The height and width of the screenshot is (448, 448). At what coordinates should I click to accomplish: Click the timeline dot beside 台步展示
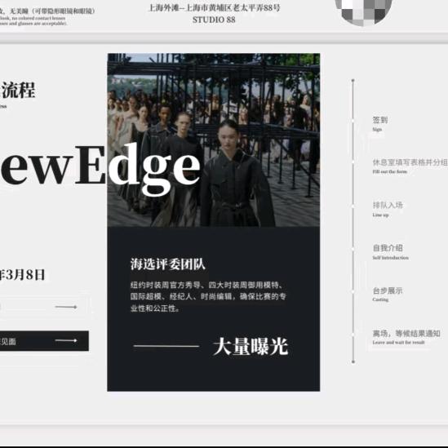pyautogui.click(x=353, y=291)
